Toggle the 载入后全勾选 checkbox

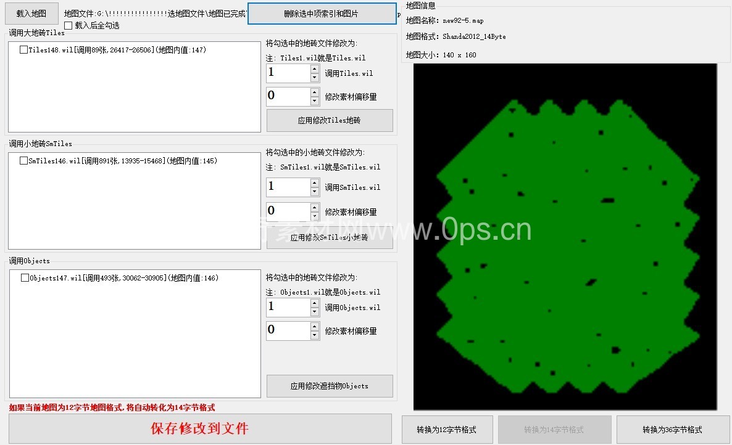(69, 26)
